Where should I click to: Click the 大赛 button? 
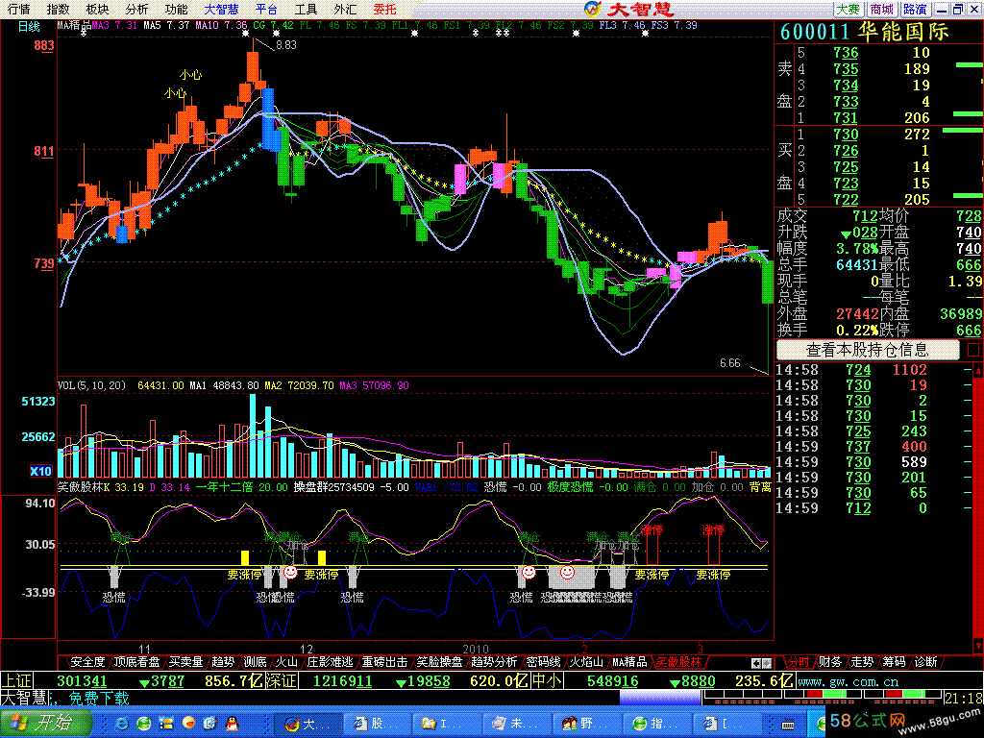tap(849, 10)
